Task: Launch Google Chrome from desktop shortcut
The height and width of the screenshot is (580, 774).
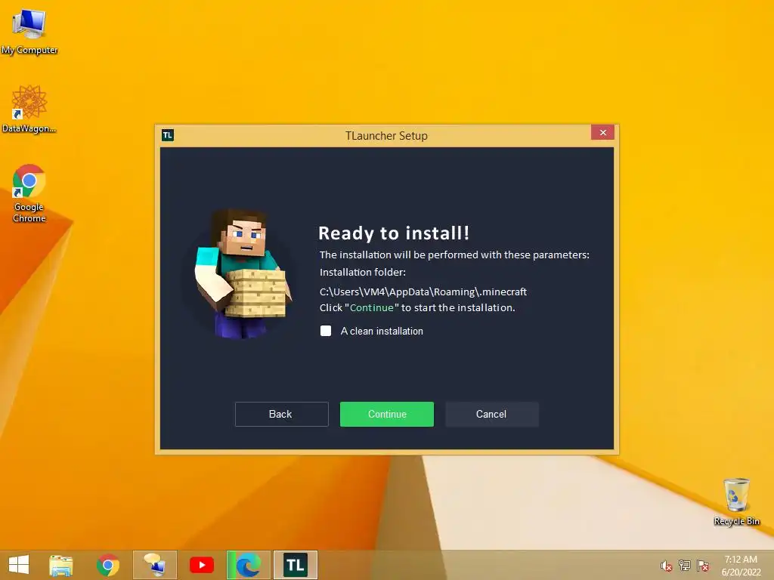Action: click(29, 193)
